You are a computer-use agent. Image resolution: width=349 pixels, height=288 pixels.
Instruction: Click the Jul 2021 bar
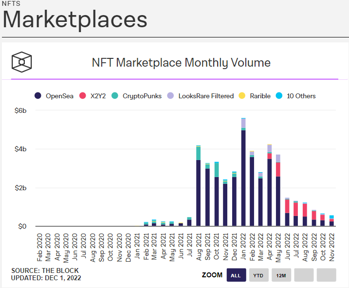[189, 222]
